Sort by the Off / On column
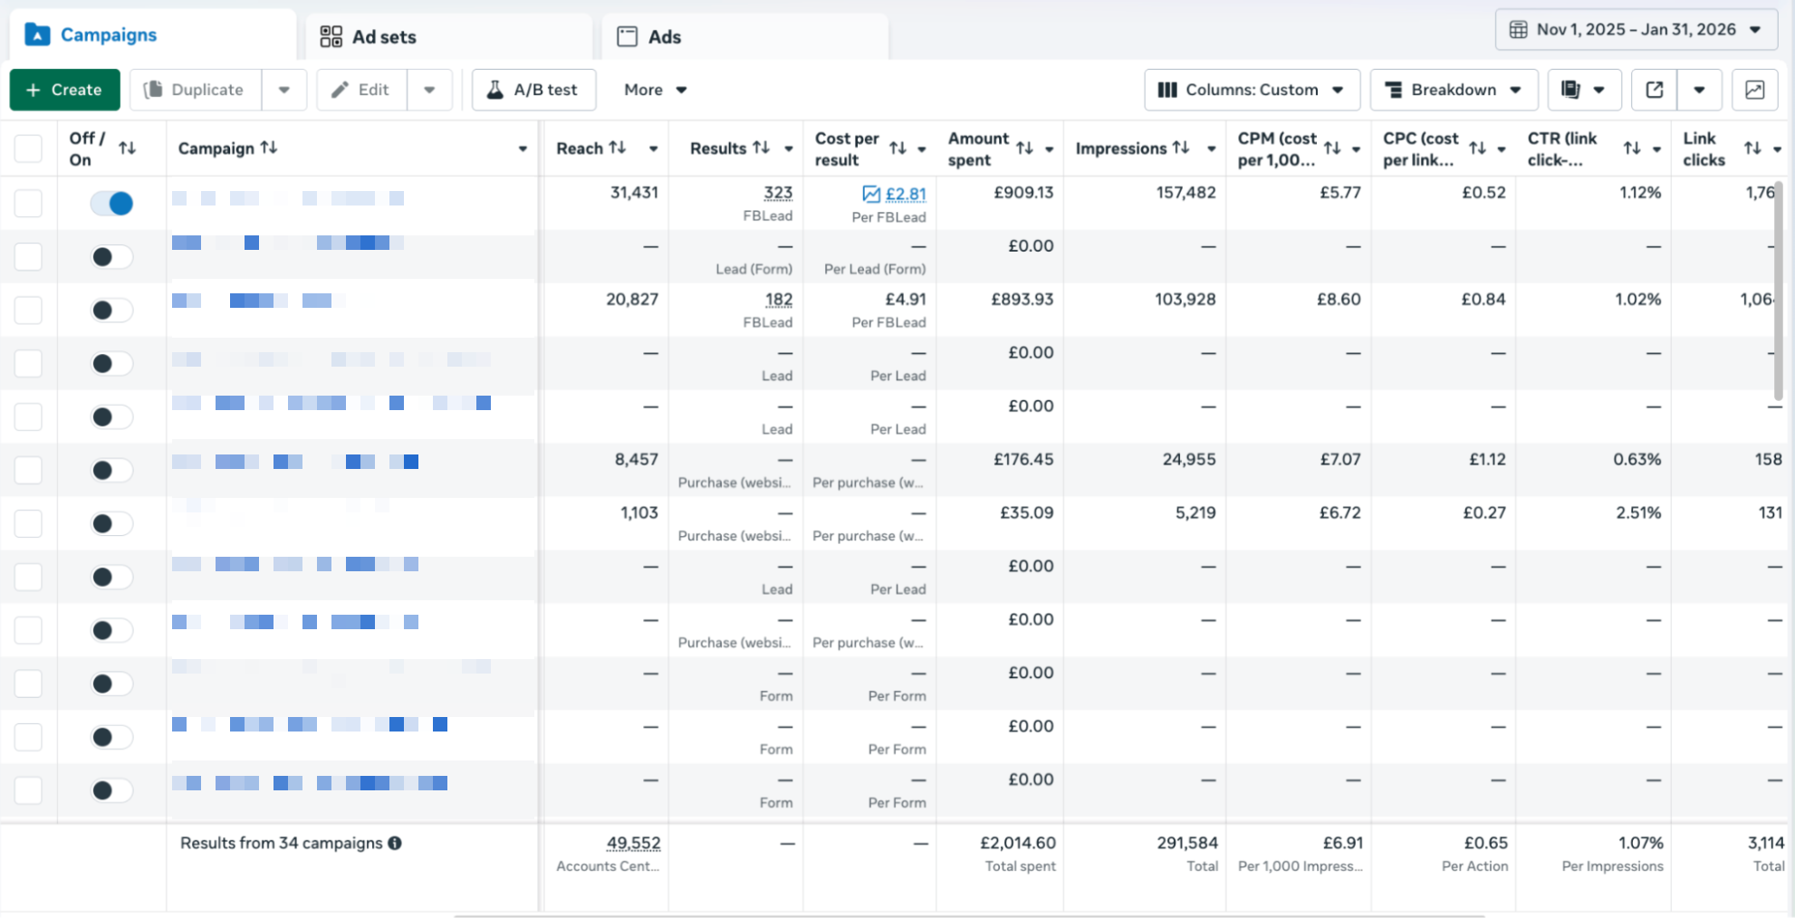The width and height of the screenshot is (1795, 918). 128,148
